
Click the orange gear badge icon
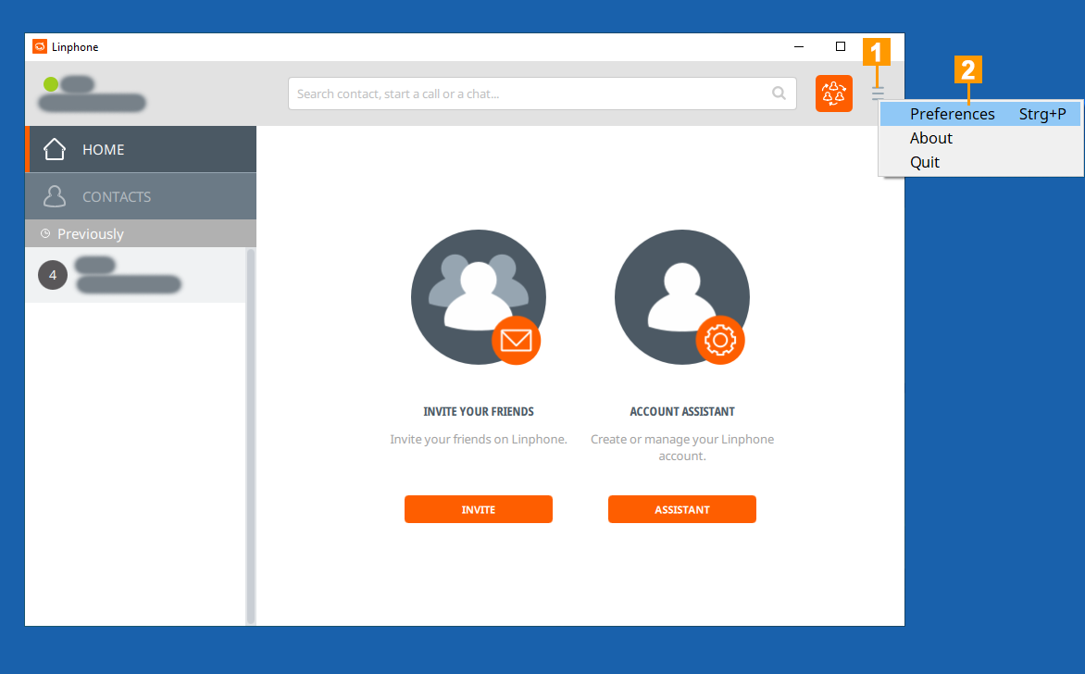719,341
